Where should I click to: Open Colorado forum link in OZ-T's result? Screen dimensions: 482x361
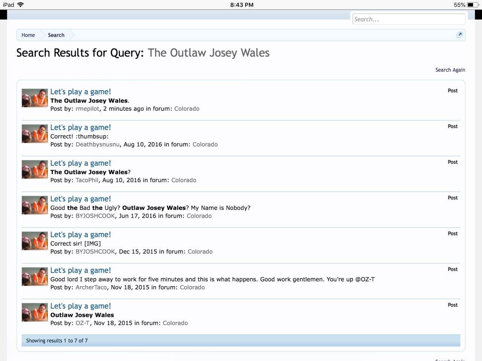tap(175, 323)
